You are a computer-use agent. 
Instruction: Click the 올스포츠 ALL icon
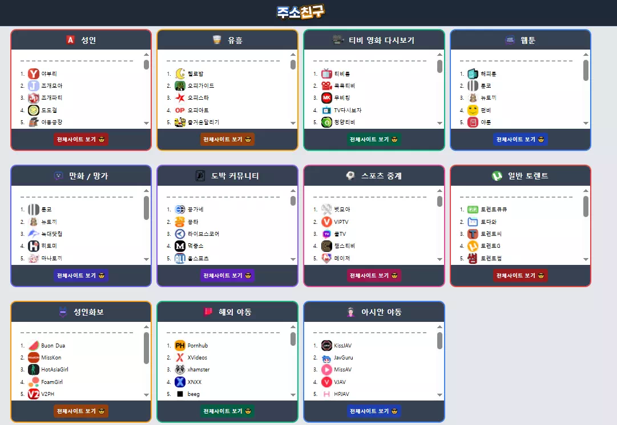(x=180, y=258)
